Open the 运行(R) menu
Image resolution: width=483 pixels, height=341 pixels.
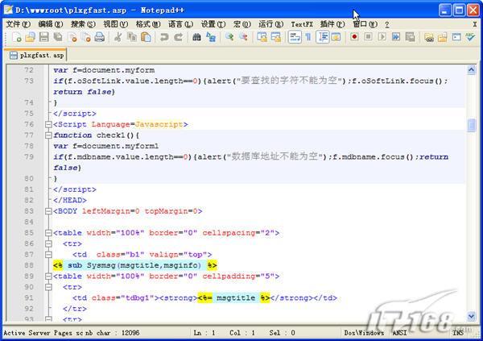[x=270, y=24]
